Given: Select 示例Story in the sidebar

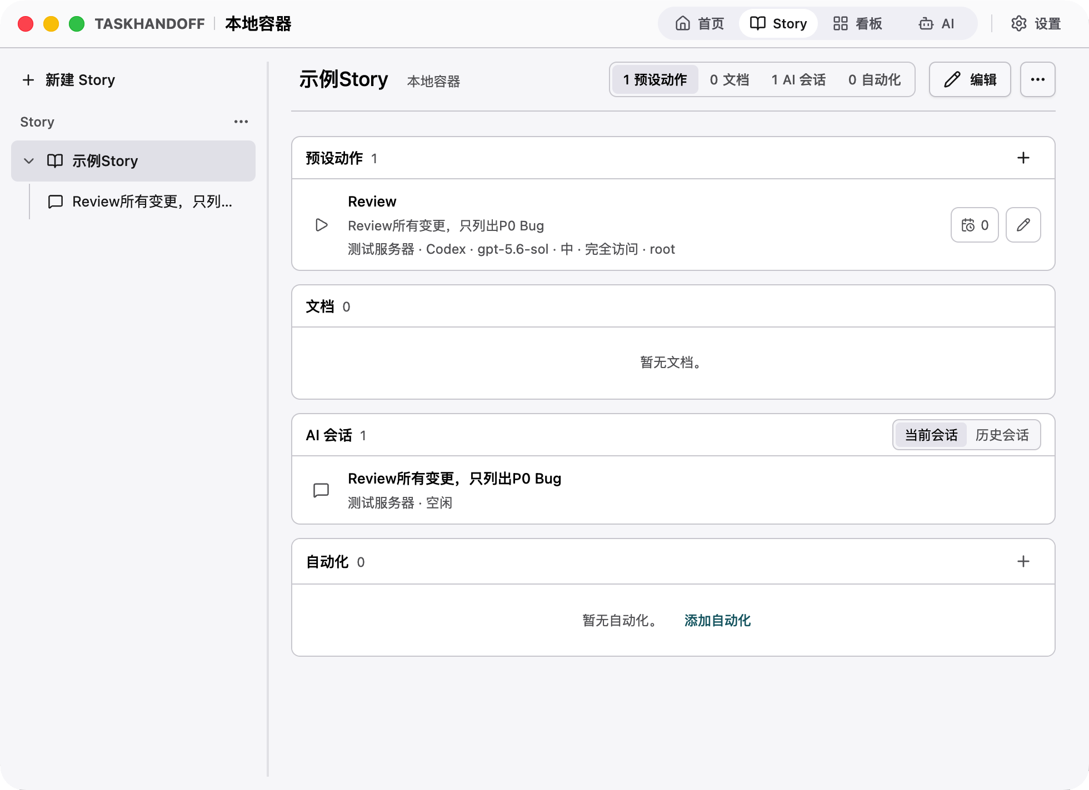Looking at the screenshot, I should point(133,161).
